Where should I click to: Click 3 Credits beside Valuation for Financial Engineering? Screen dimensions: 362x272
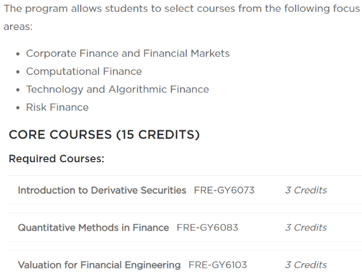pyautogui.click(x=305, y=264)
